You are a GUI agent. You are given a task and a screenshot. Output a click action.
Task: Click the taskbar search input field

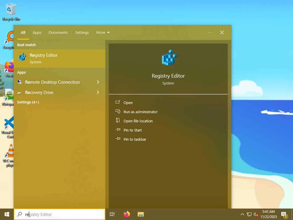[x=60, y=214]
